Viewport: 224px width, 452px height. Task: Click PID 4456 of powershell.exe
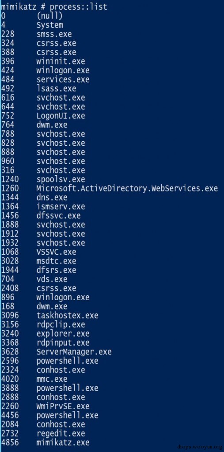(x=10, y=415)
